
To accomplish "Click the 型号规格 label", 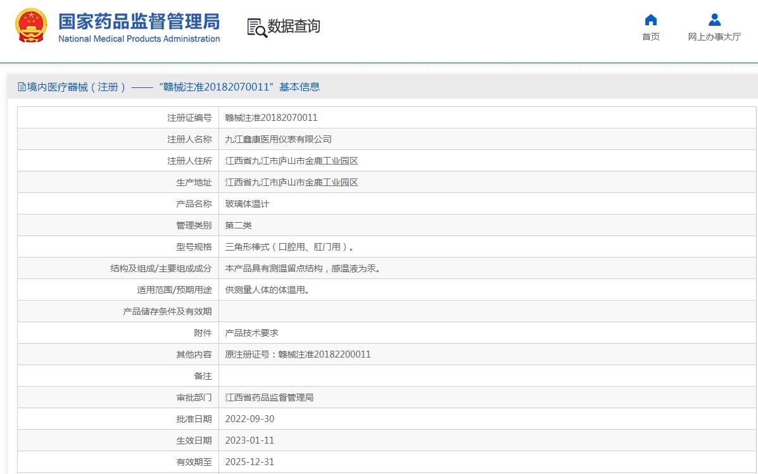I will click(x=194, y=247).
